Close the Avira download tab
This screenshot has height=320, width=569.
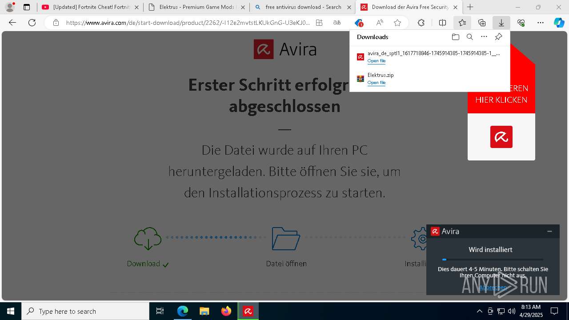pyautogui.click(x=455, y=7)
